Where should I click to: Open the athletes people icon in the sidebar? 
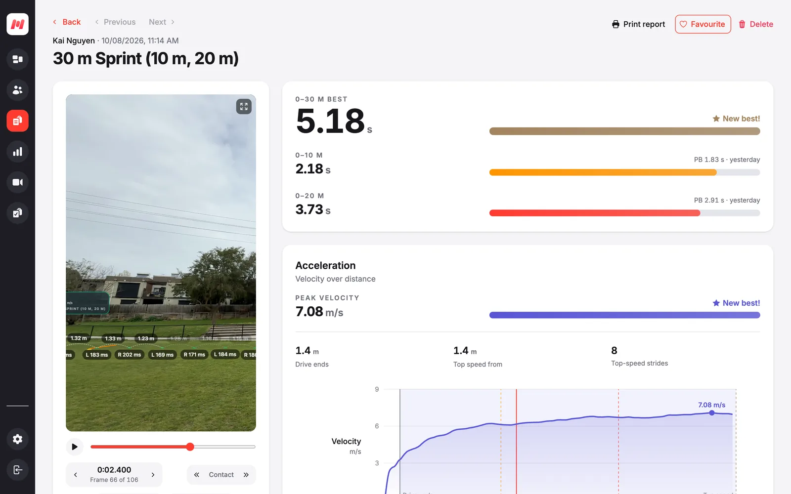17,90
